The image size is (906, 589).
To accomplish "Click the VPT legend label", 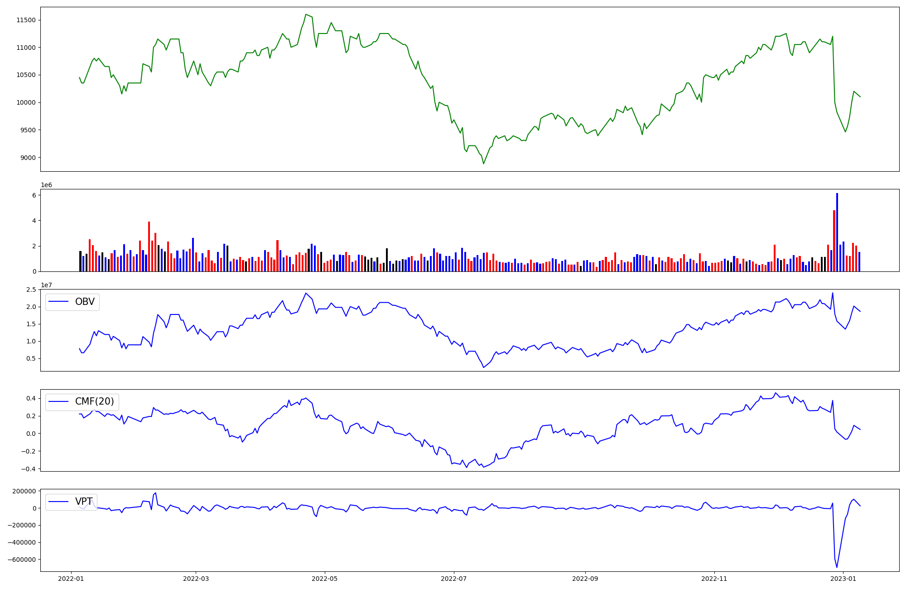I will coord(84,502).
